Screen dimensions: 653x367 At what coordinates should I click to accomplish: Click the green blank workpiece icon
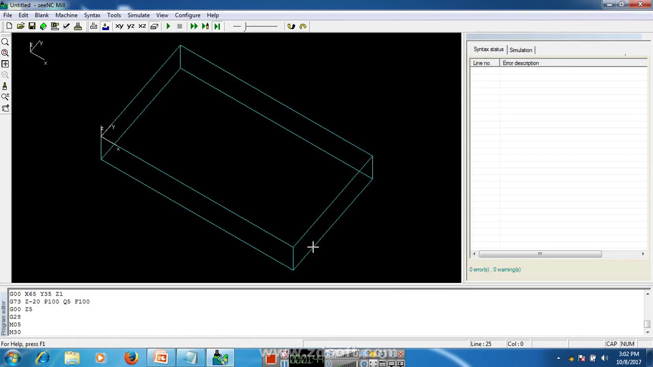tap(43, 27)
